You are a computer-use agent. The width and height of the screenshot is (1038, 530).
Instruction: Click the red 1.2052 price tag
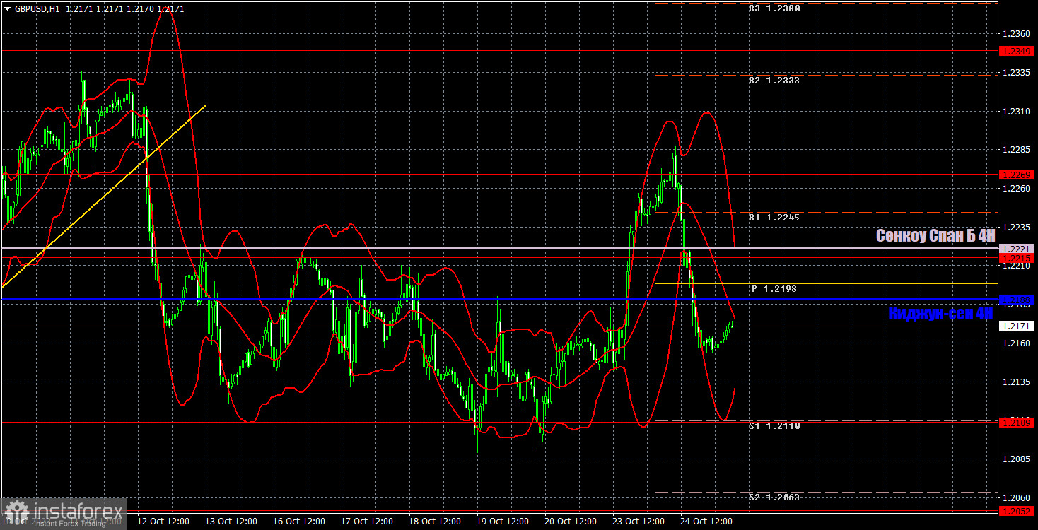coord(1017,510)
